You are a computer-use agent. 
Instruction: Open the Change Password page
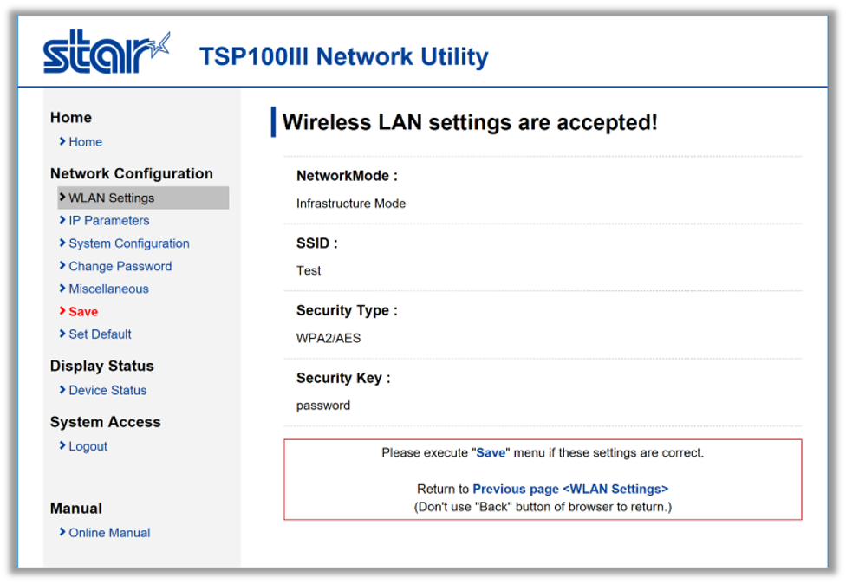click(120, 266)
